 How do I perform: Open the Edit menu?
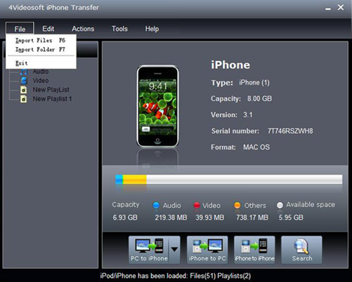click(48, 29)
